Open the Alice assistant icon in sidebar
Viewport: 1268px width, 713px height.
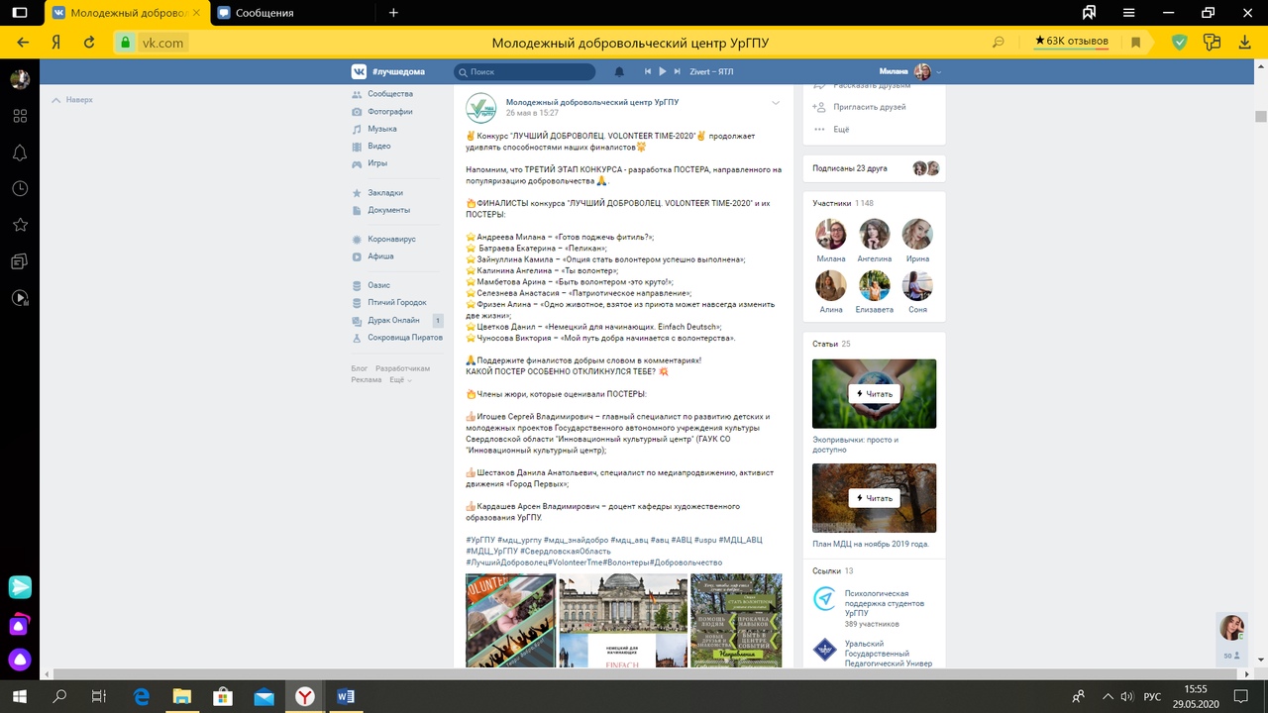20,659
